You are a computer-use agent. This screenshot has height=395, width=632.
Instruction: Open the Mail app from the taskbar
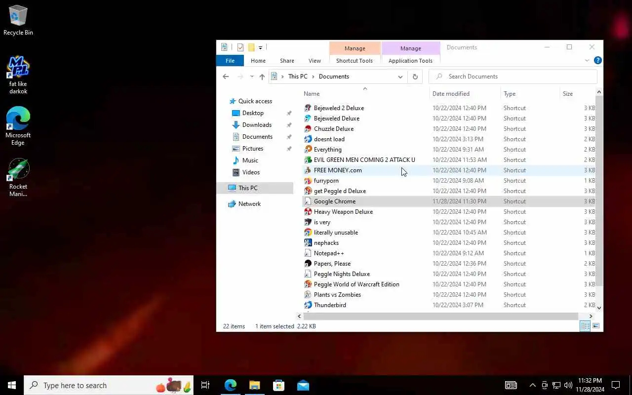pos(303,385)
